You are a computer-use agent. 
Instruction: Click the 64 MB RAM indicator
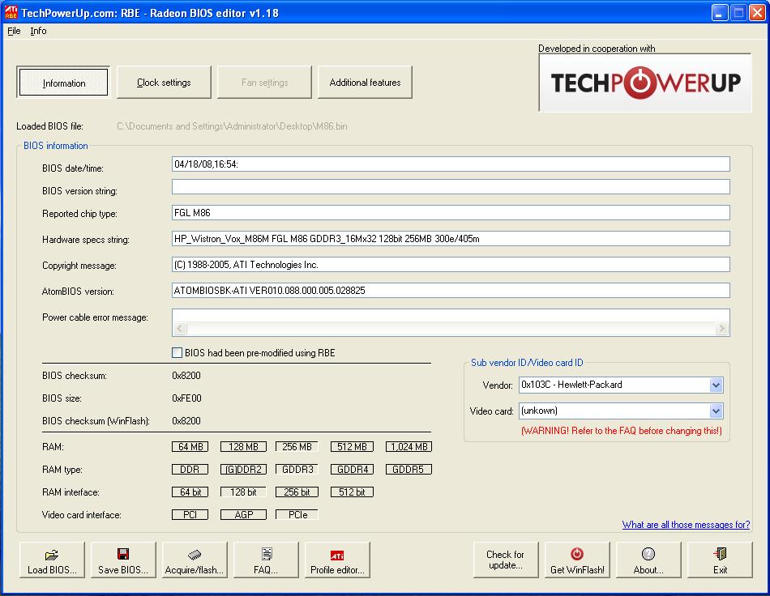pos(190,447)
